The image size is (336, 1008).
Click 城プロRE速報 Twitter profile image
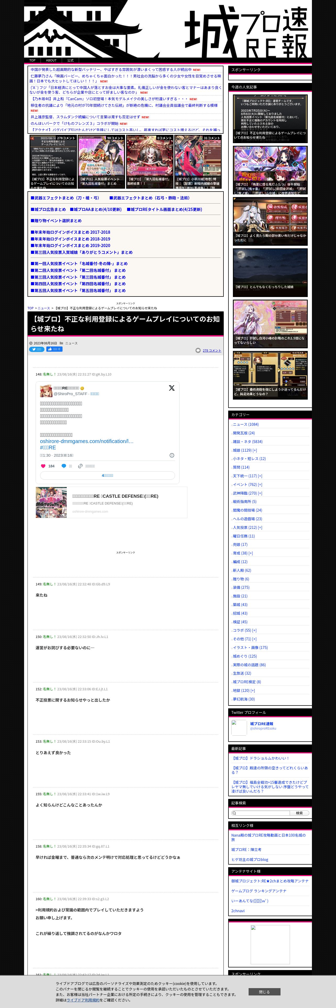pyautogui.click(x=239, y=727)
